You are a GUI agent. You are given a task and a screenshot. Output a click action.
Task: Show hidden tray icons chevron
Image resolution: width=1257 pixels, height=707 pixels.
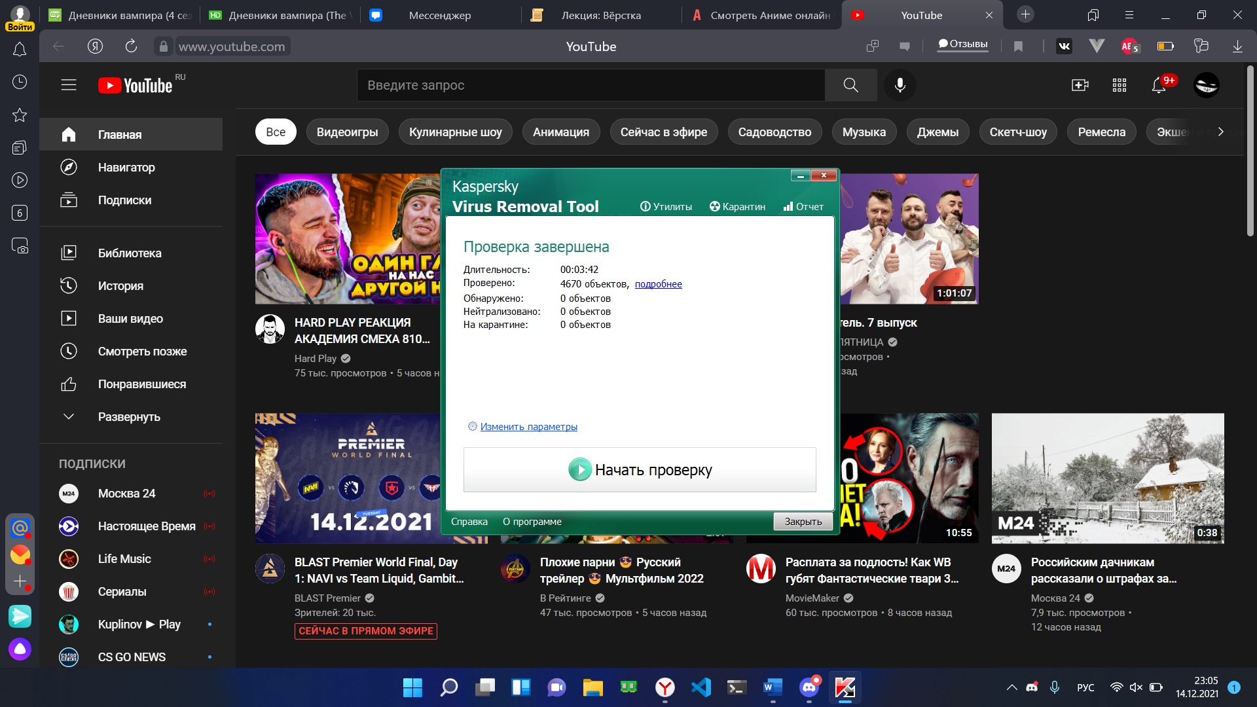click(x=1011, y=687)
